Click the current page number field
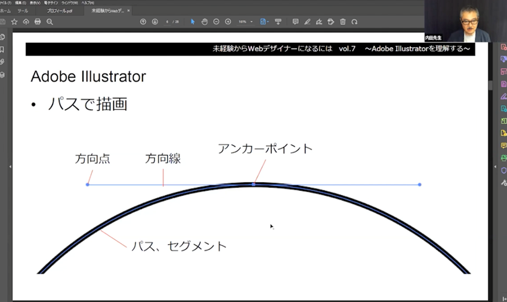 click(167, 21)
